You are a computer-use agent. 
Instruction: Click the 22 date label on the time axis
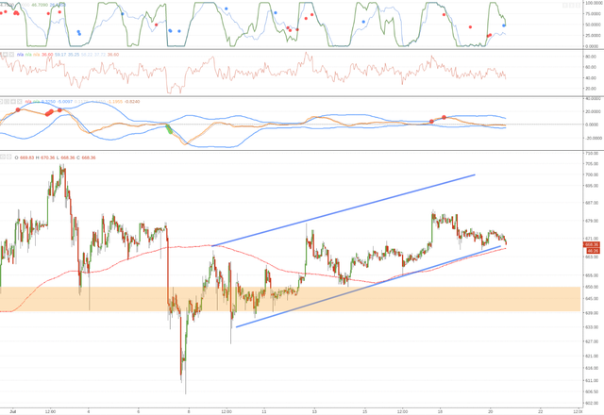click(x=541, y=411)
